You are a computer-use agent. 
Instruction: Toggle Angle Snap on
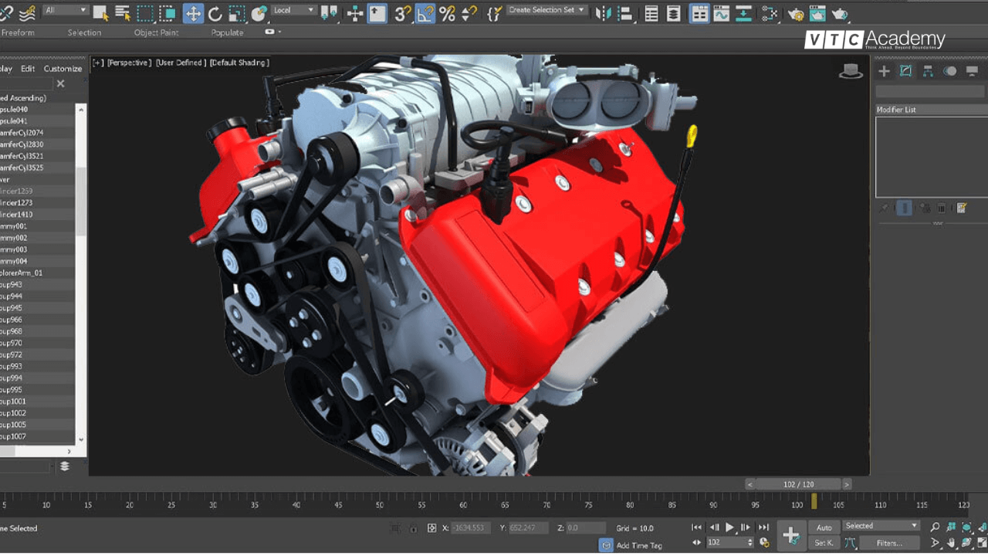click(x=425, y=12)
